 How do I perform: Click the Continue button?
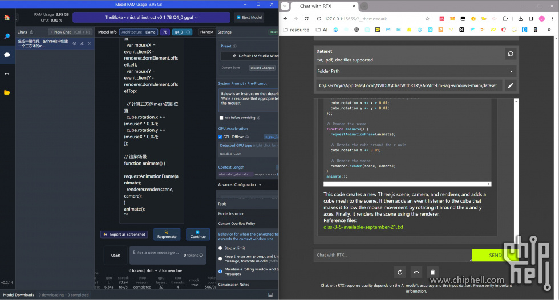coord(198,235)
